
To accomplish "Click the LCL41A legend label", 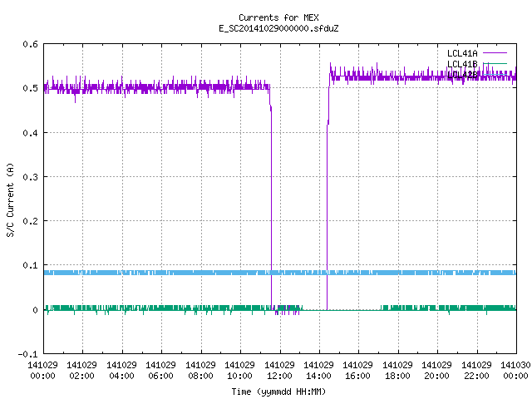I will (462, 53).
